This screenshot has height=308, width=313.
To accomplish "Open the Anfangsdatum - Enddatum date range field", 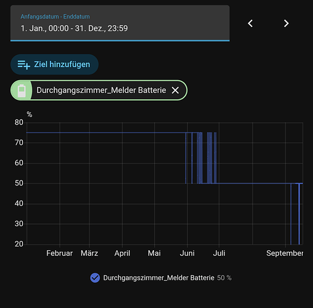I will click(120, 23).
